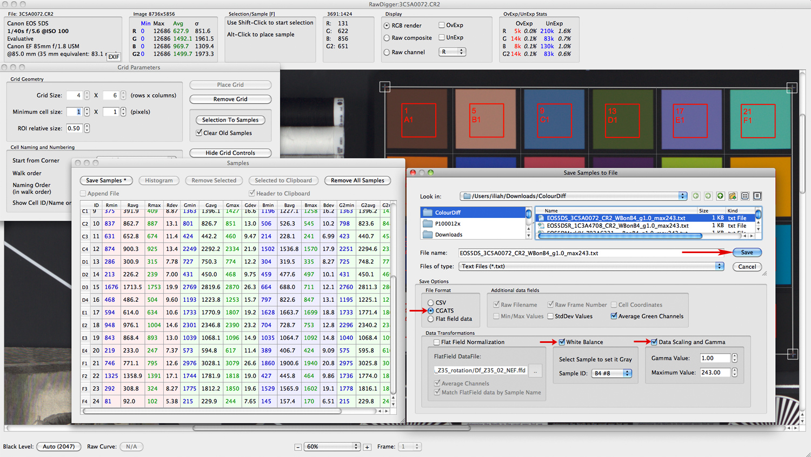Screen dimensions: 811x457
Task: Select the EOS5DSR_1C3A4708 txt file entry
Action: (617, 226)
